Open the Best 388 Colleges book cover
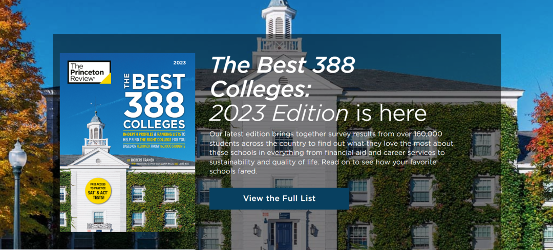The height and width of the screenshot is (250, 553). (x=127, y=143)
